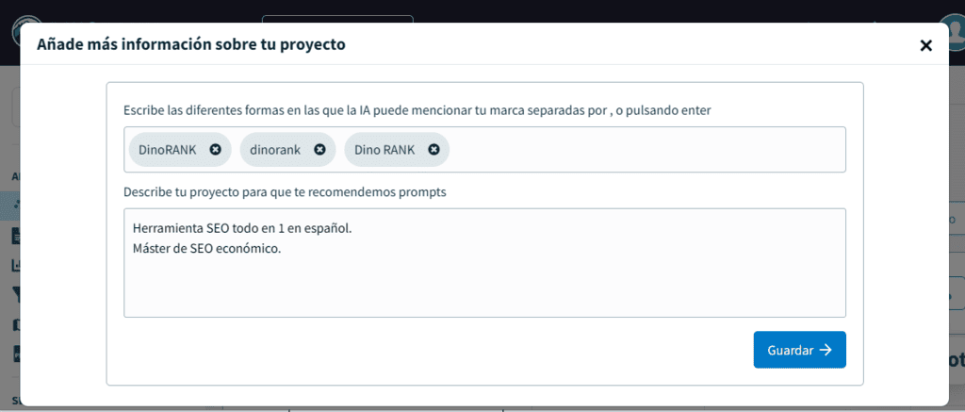Click the label about brand mention forms
The width and height of the screenshot is (965, 412).
click(x=417, y=110)
